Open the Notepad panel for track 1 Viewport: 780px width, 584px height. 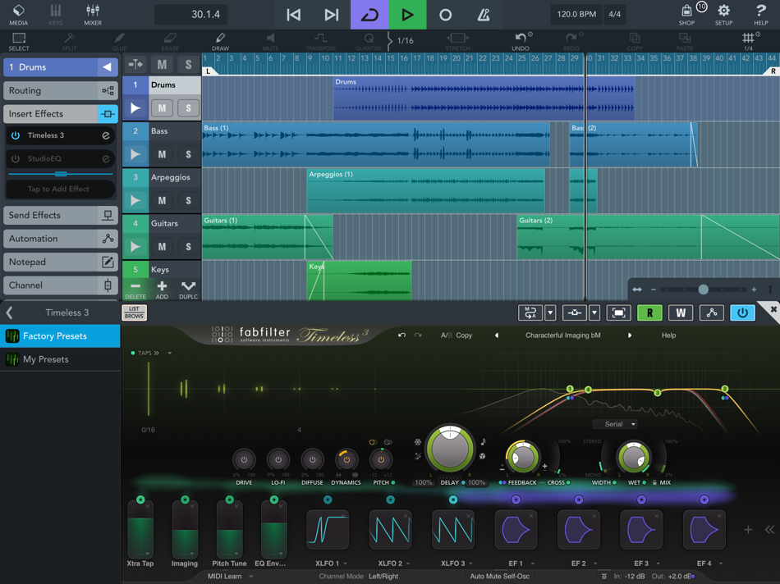tap(60, 262)
